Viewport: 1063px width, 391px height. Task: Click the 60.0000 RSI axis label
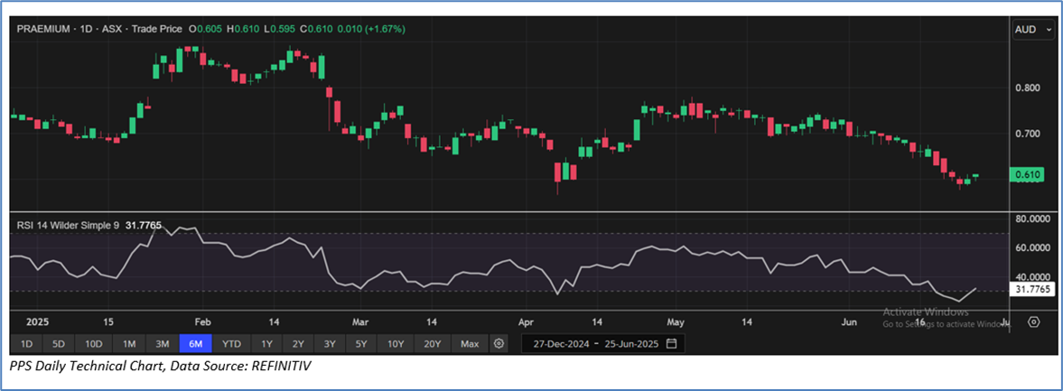click(1034, 248)
